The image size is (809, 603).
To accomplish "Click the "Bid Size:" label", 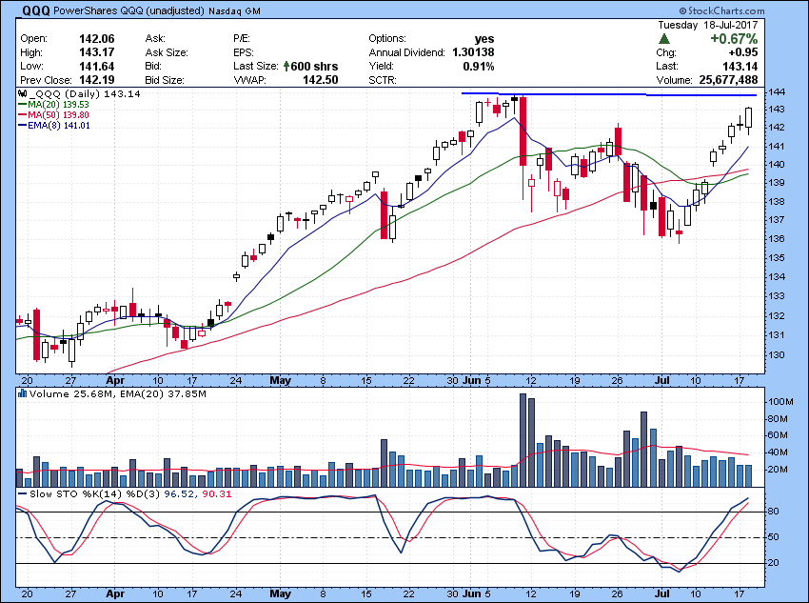I will tap(165, 80).
